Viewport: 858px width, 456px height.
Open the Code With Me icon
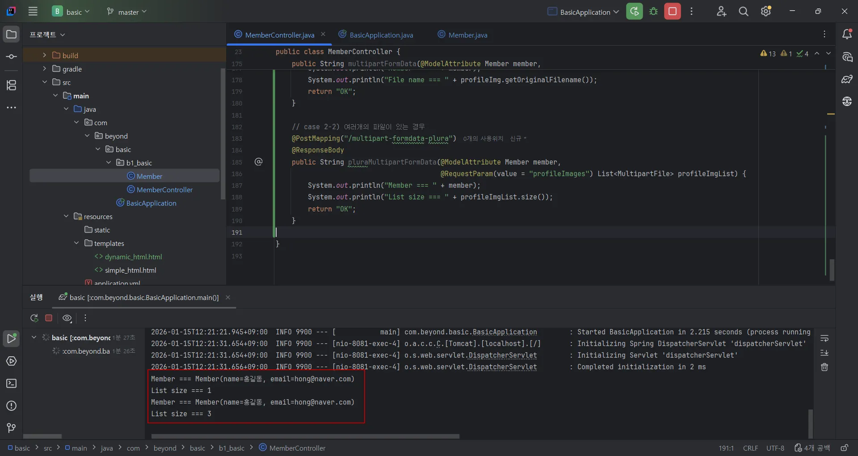tap(721, 12)
